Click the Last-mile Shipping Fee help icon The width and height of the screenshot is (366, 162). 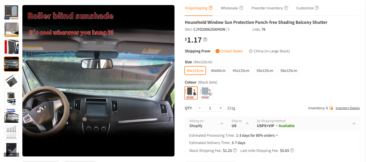292,150
